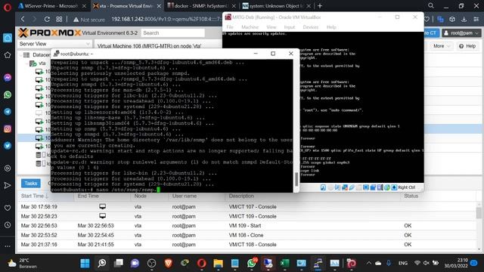Open the Flow send icon in the Opera sidebar

coord(8,185)
